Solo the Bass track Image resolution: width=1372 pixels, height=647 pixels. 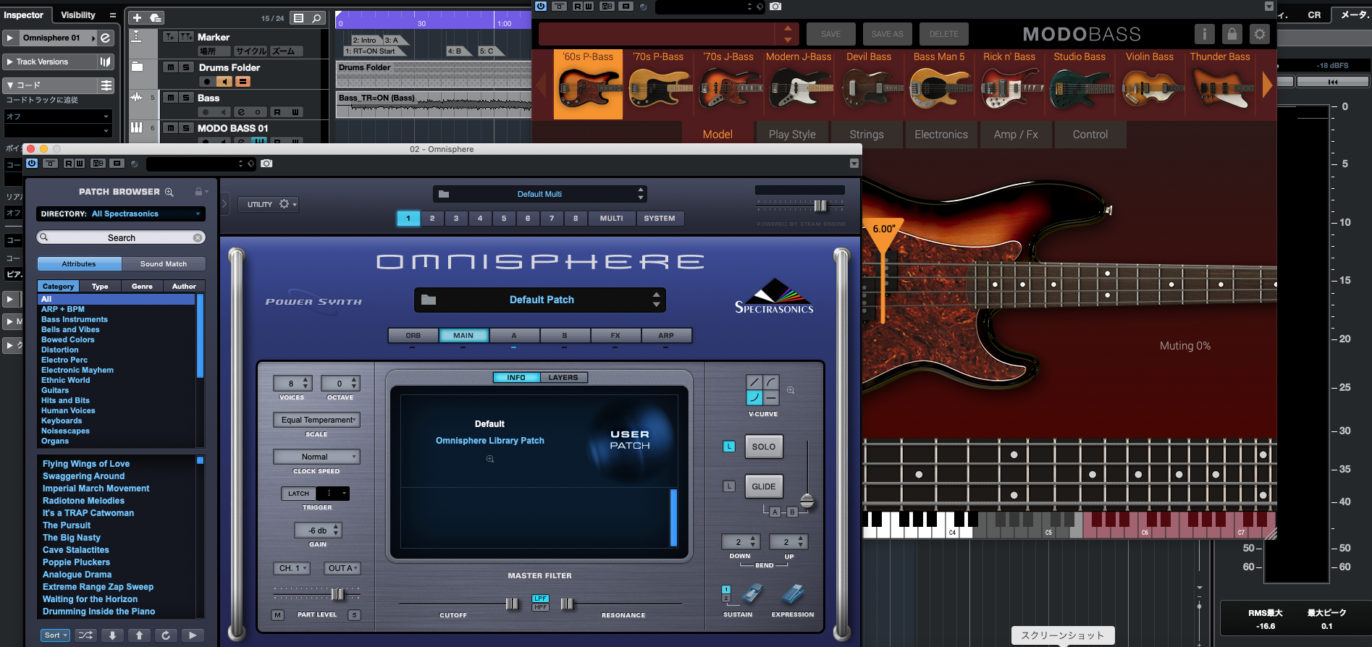click(x=186, y=98)
